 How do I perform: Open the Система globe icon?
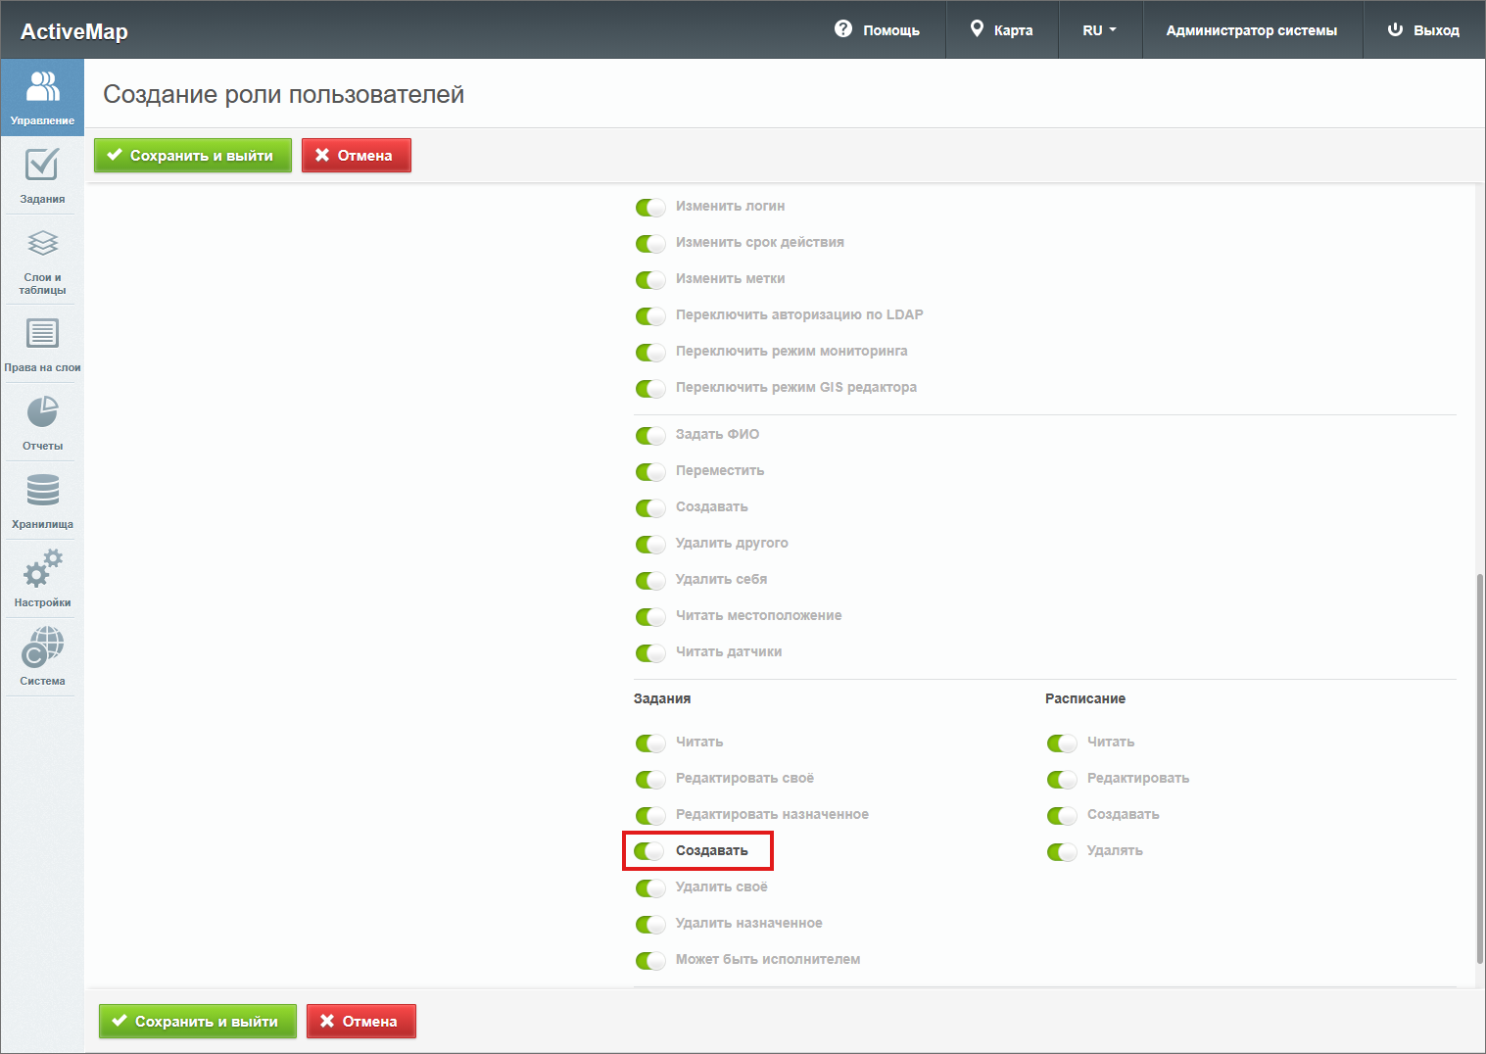(x=42, y=656)
